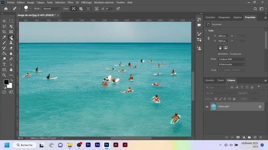Toggle Quick Mask mode
Viewport: 268px width, 150px height.
pos(4,92)
